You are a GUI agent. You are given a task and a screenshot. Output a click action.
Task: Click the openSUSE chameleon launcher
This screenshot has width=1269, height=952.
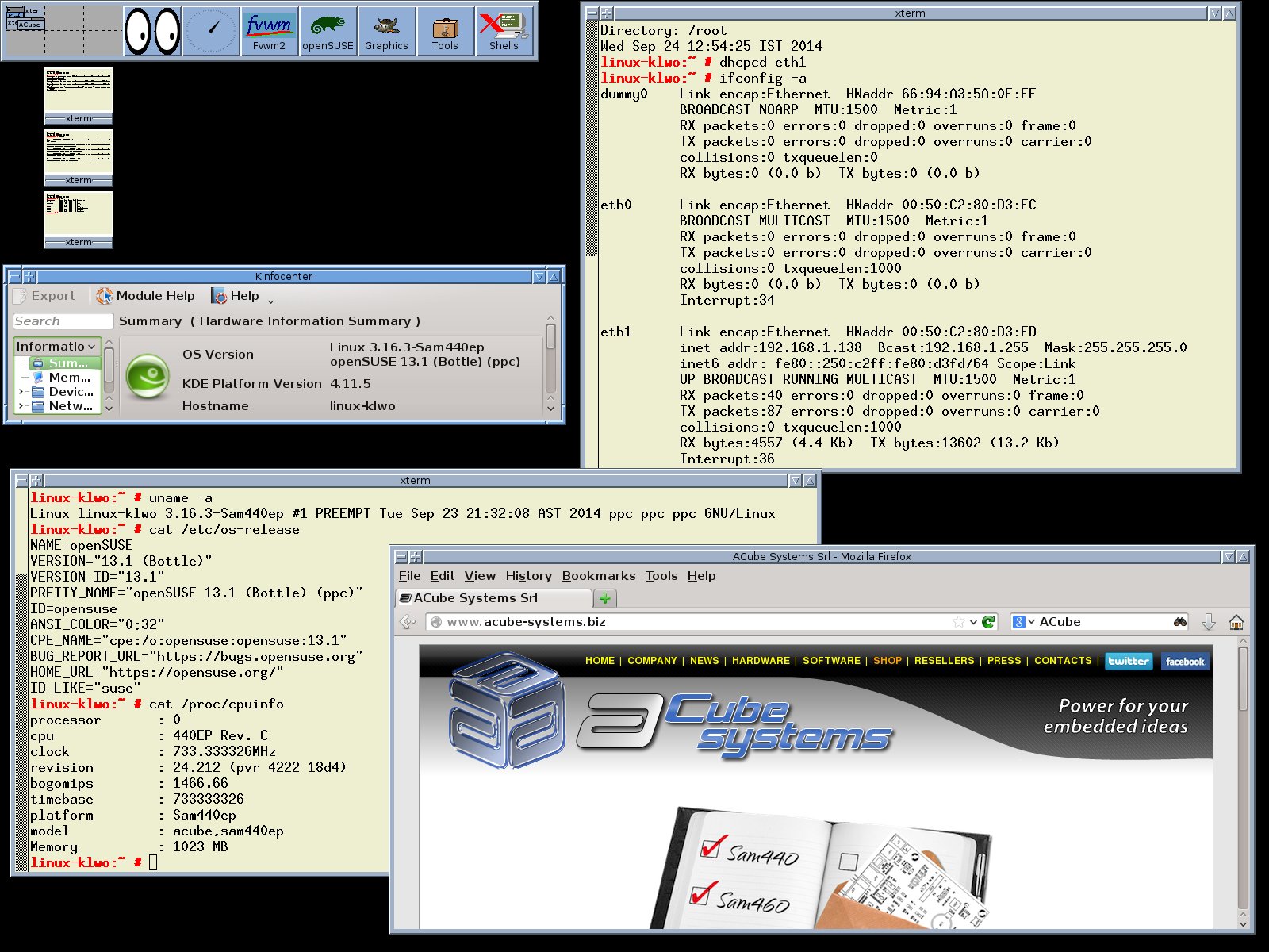pyautogui.click(x=328, y=31)
